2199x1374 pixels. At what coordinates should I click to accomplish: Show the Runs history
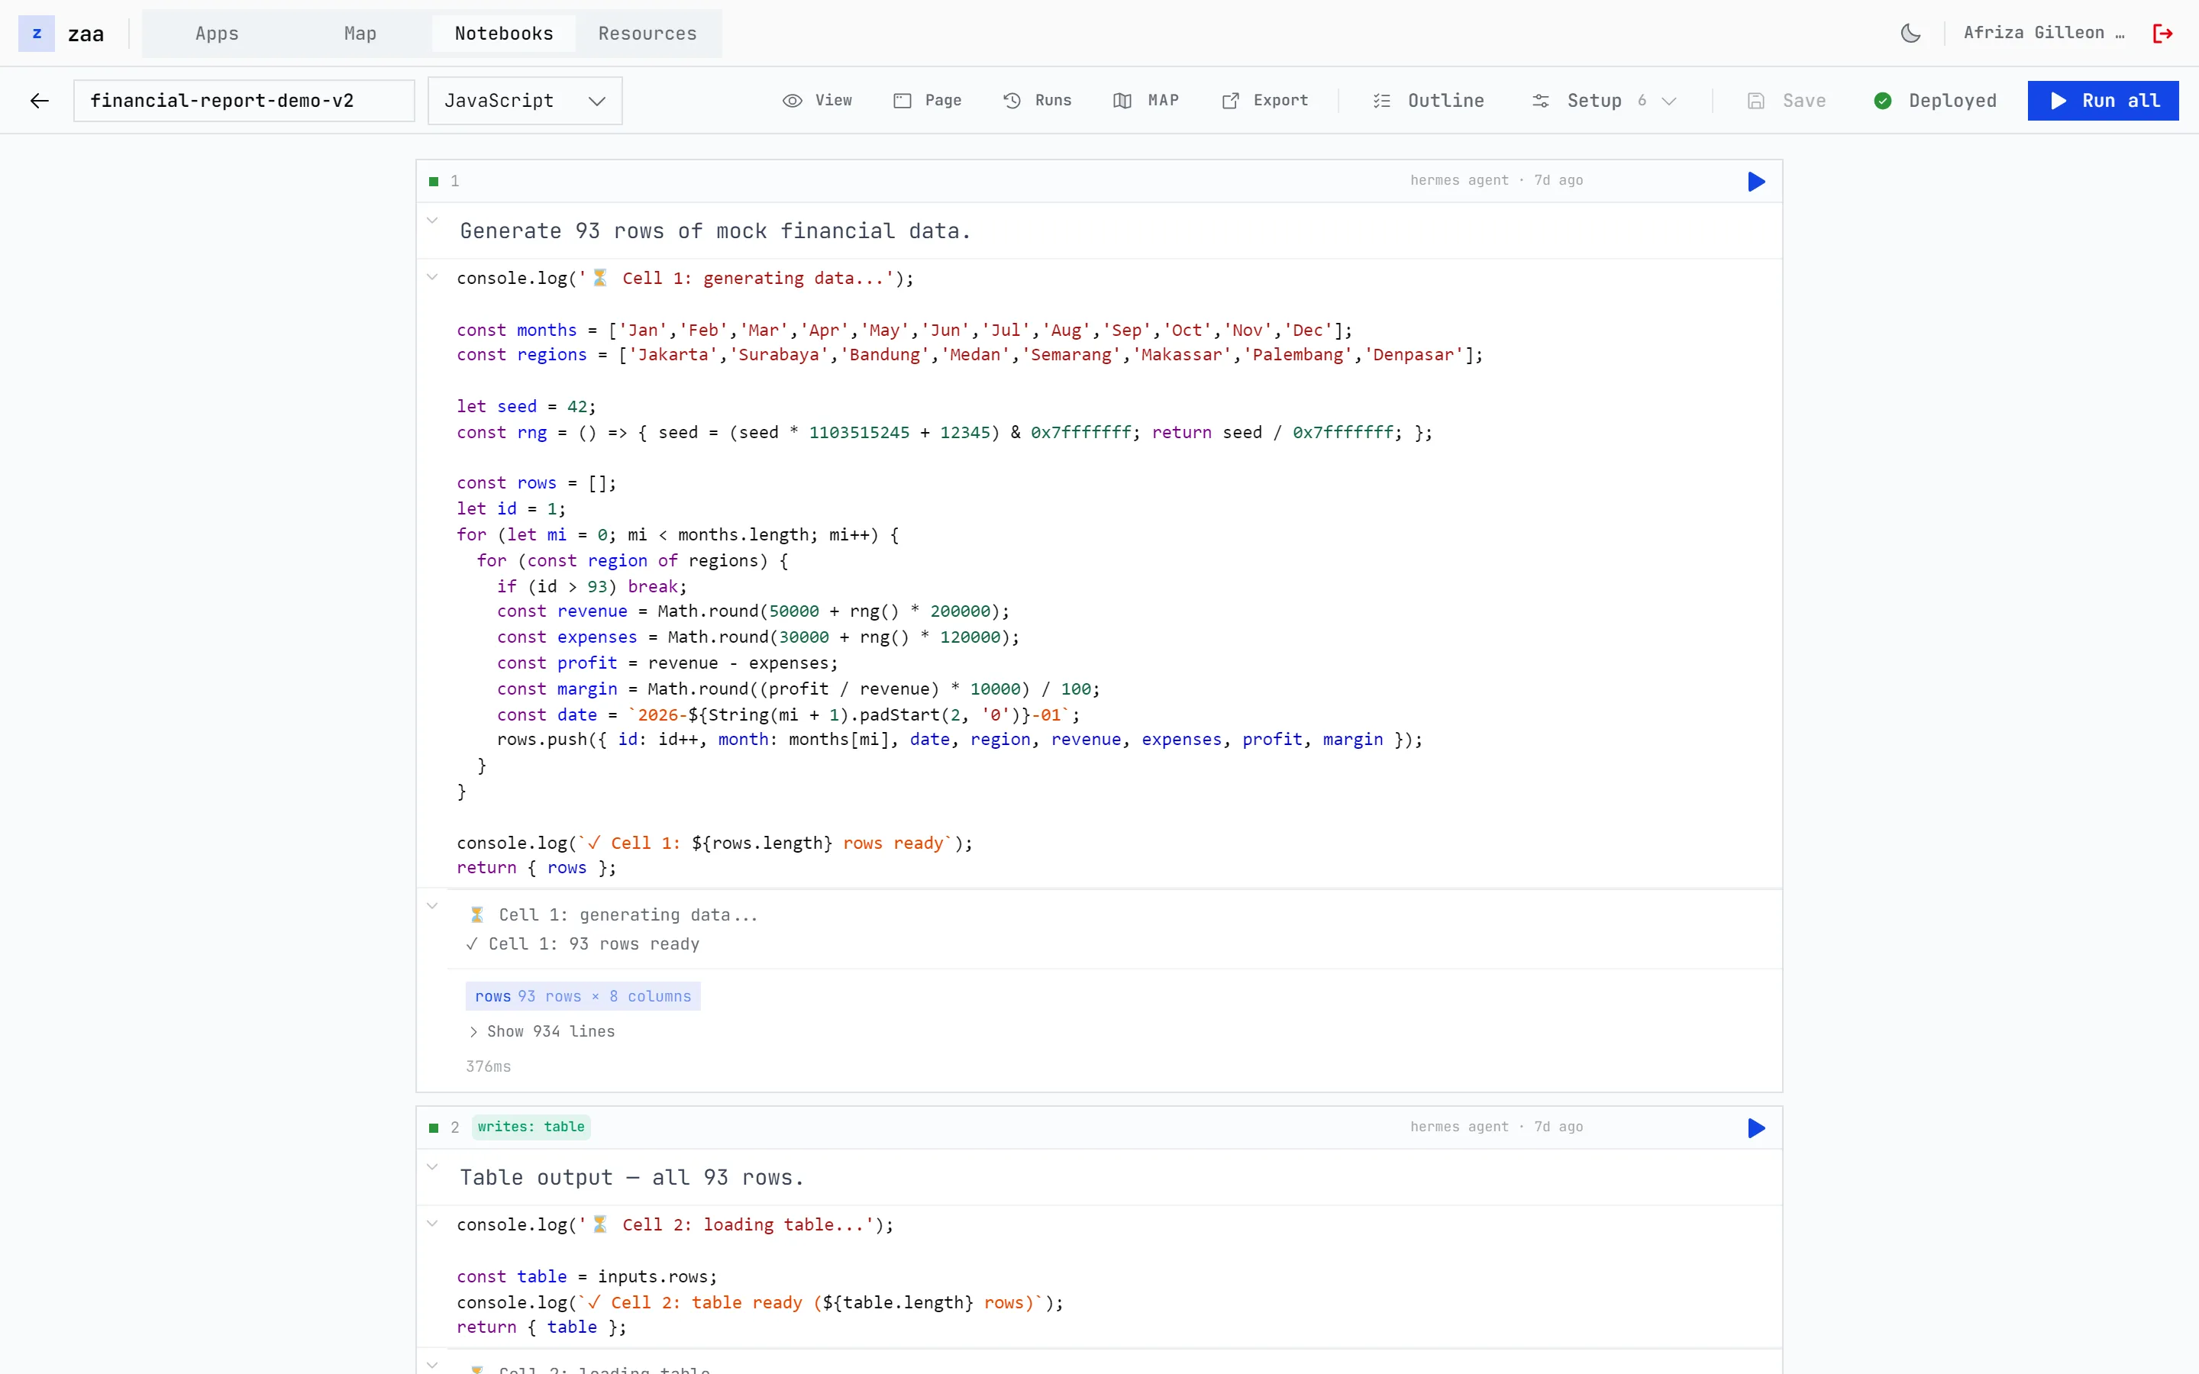point(1037,101)
